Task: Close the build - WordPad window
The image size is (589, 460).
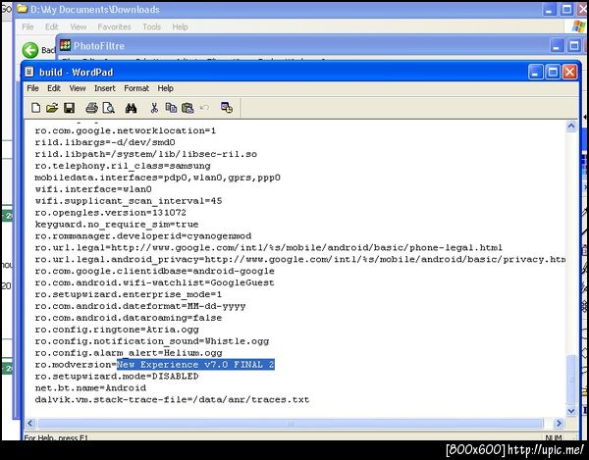Action: (569, 72)
